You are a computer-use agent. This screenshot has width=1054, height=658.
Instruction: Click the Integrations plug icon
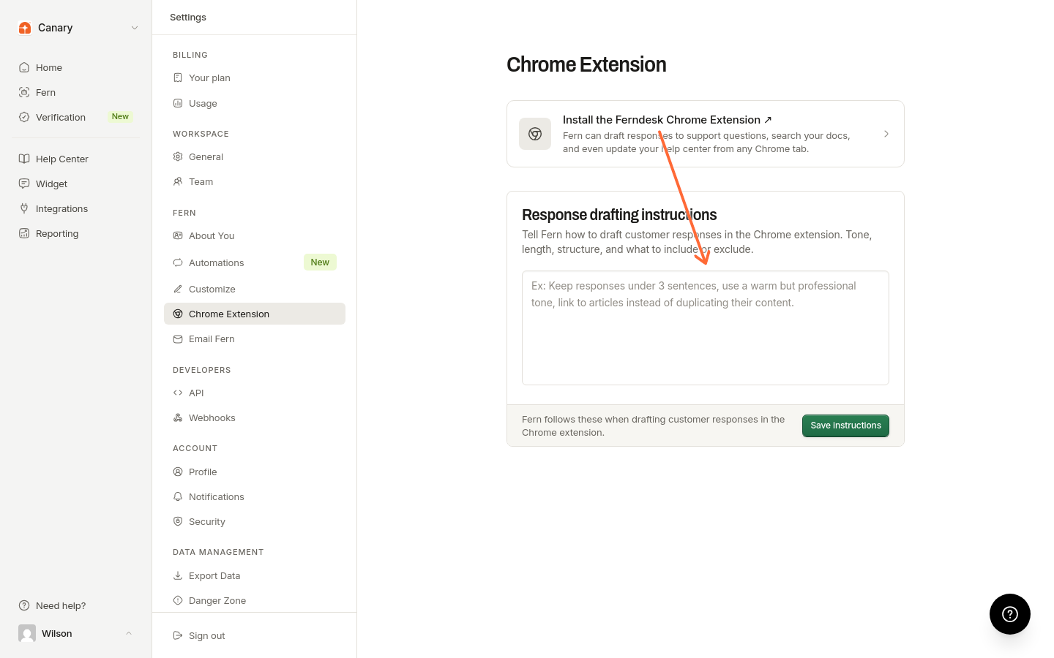[24, 208]
